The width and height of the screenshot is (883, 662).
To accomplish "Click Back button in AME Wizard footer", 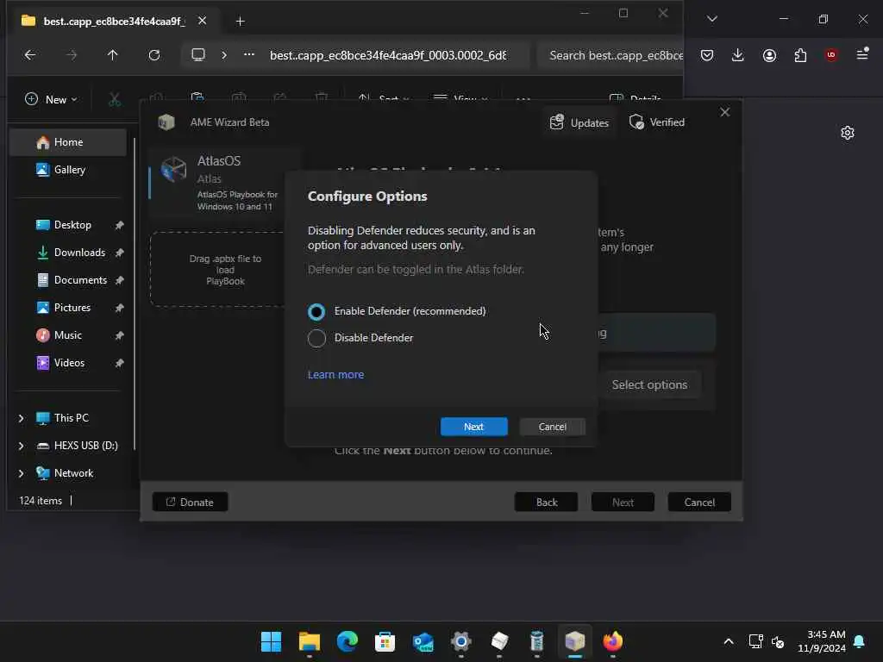I will pos(546,503).
